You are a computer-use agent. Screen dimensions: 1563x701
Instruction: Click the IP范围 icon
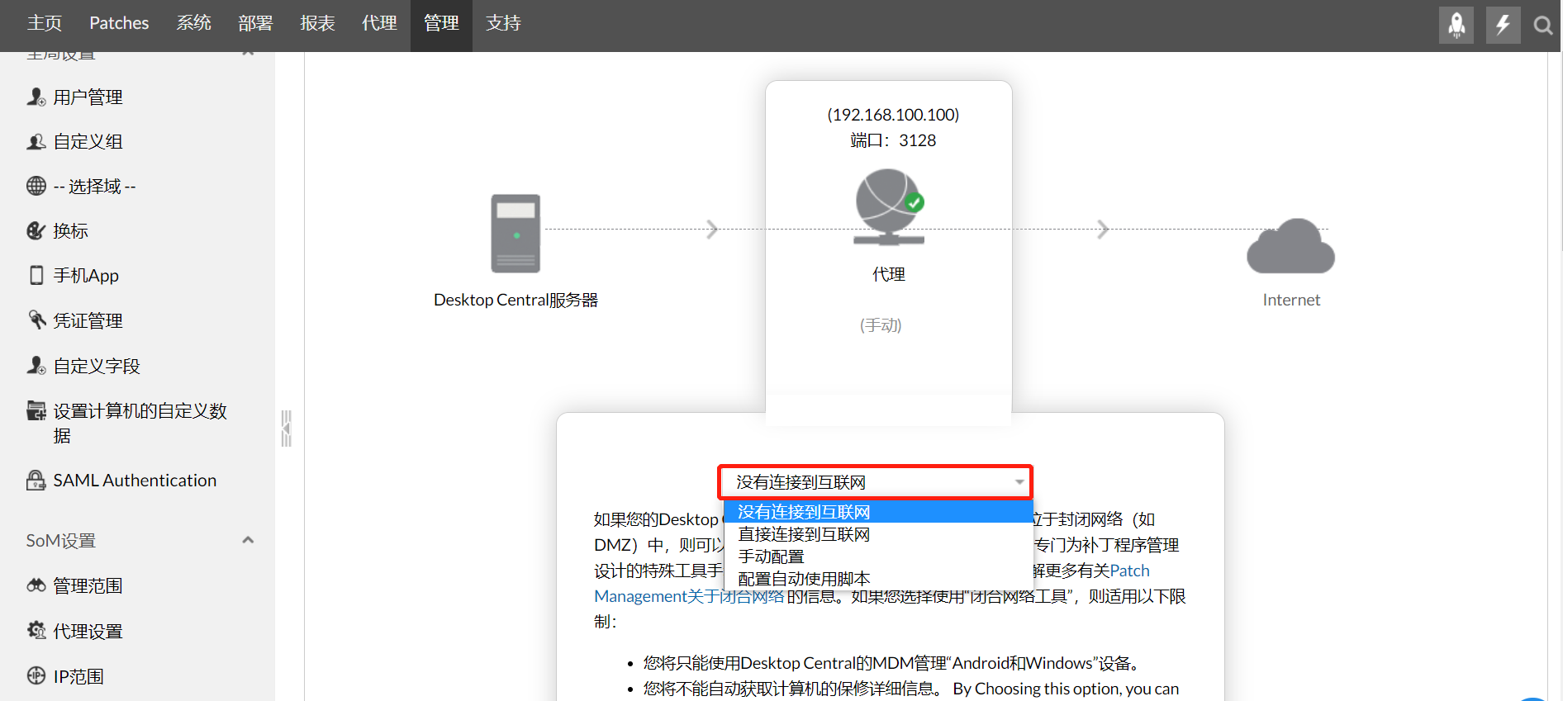coord(36,675)
